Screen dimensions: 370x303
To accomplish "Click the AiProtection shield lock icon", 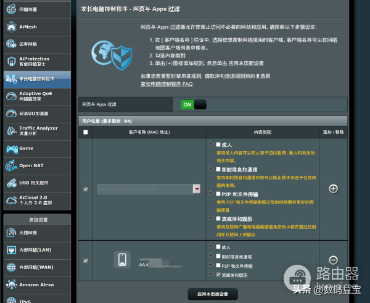I will coord(11,62).
